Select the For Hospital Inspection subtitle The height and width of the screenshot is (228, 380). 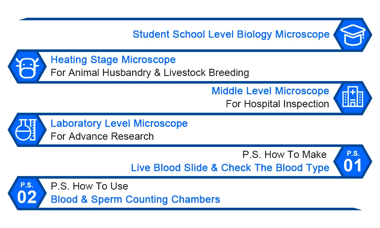point(277,104)
